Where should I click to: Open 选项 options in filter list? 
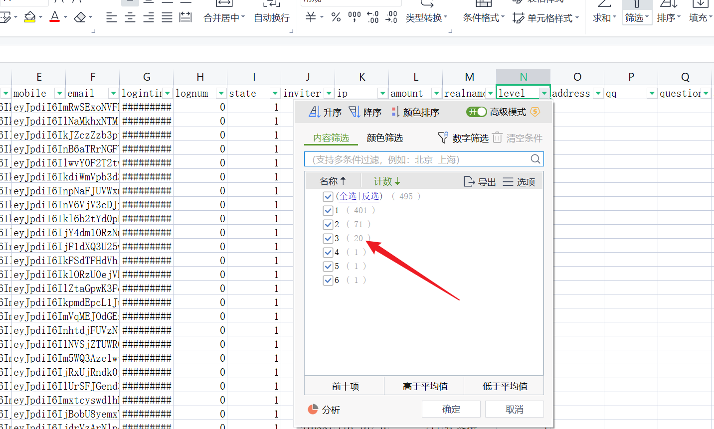tap(519, 182)
